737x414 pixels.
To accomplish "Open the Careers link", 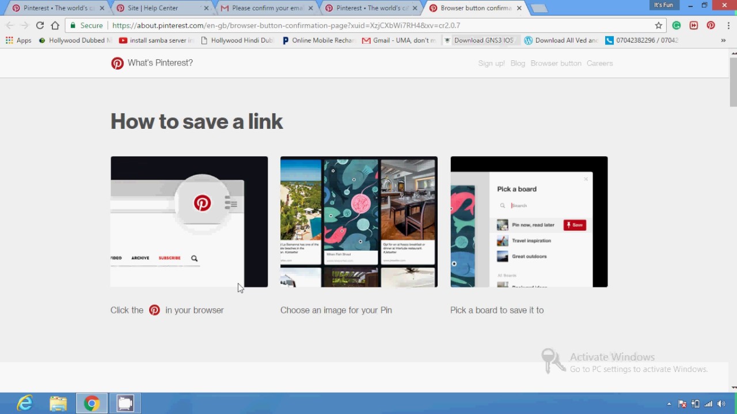I will (x=599, y=63).
